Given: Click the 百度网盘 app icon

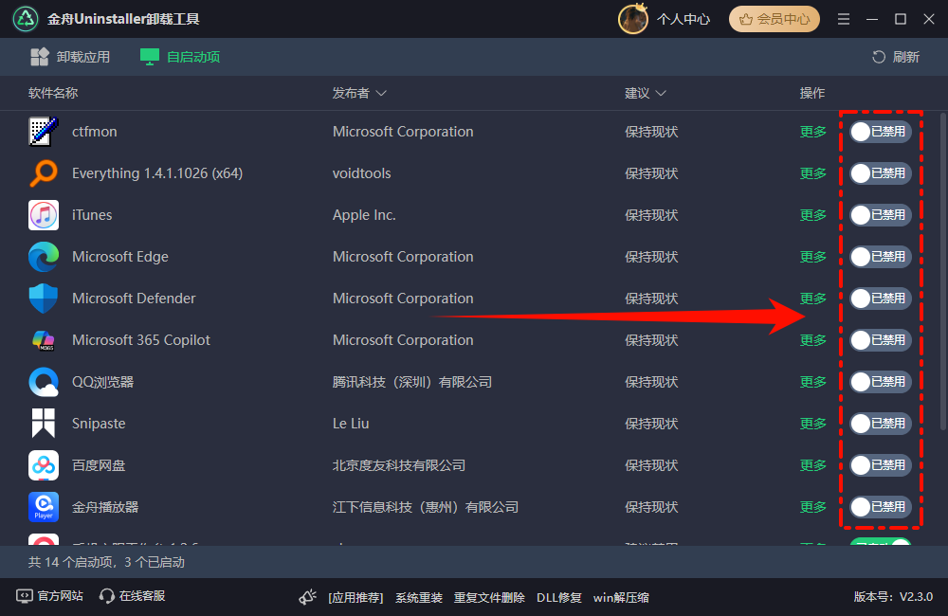Looking at the screenshot, I should pyautogui.click(x=44, y=465).
